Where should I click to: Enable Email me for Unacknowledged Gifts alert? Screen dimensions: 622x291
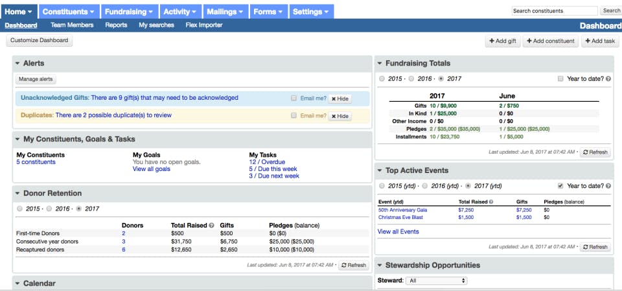point(294,98)
